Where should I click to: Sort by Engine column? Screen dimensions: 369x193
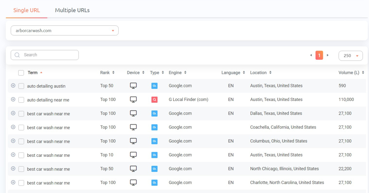pyautogui.click(x=177, y=73)
